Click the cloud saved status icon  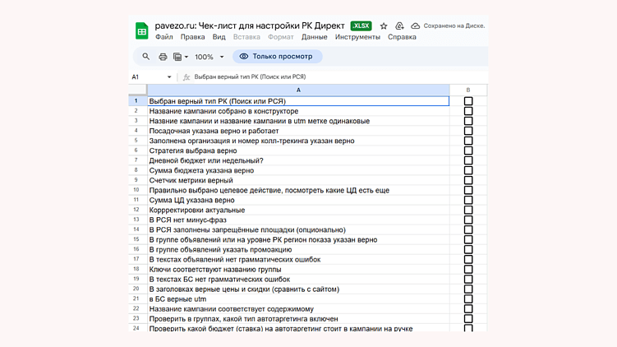pos(416,26)
